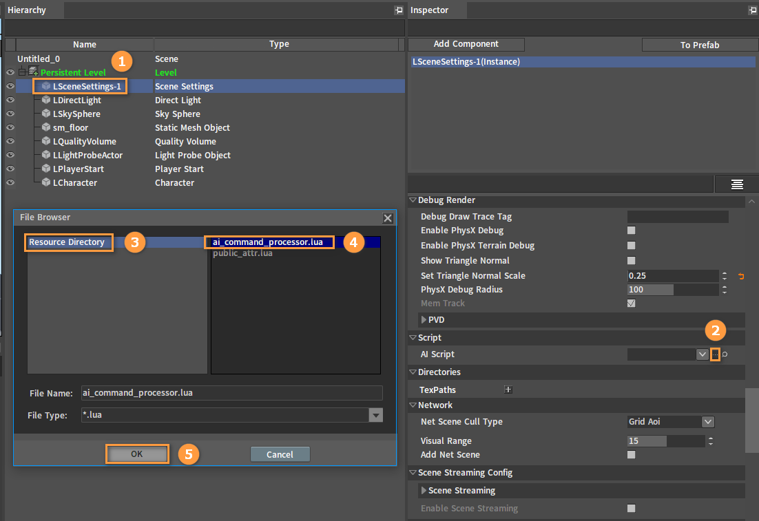The height and width of the screenshot is (521, 759).
Task: Click the reset arrow for Triangle Normal Scale
Action: [740, 276]
